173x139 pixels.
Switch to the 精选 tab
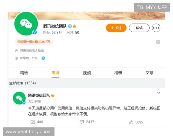[x=24, y=73]
